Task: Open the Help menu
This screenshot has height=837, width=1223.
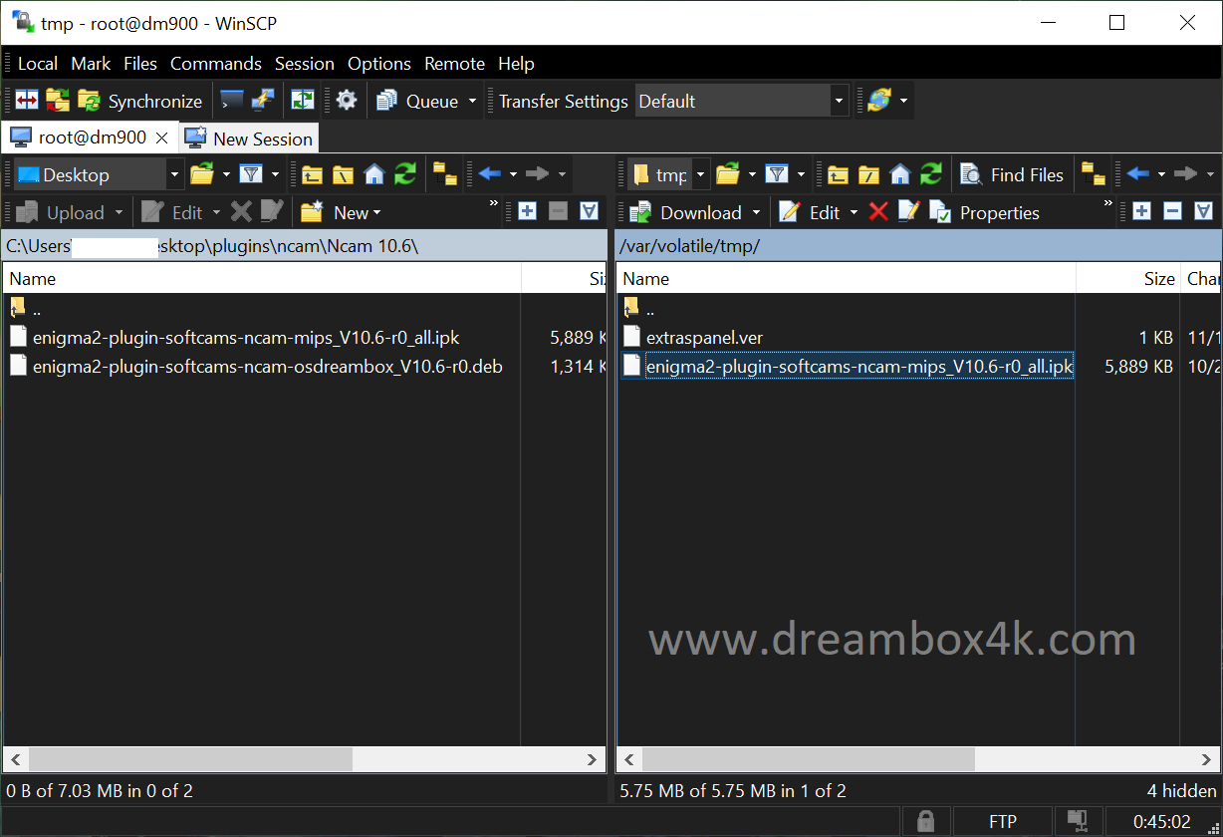Action: [x=516, y=63]
